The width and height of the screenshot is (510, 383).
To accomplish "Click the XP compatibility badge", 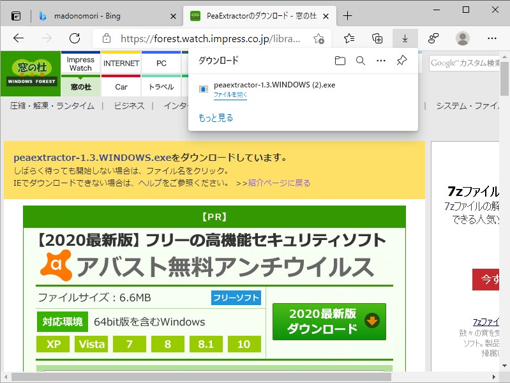I will 53,344.
